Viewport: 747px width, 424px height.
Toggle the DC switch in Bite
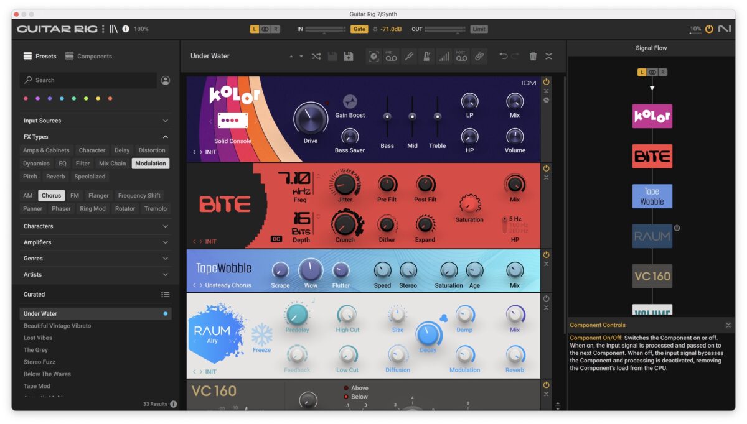[x=276, y=239]
